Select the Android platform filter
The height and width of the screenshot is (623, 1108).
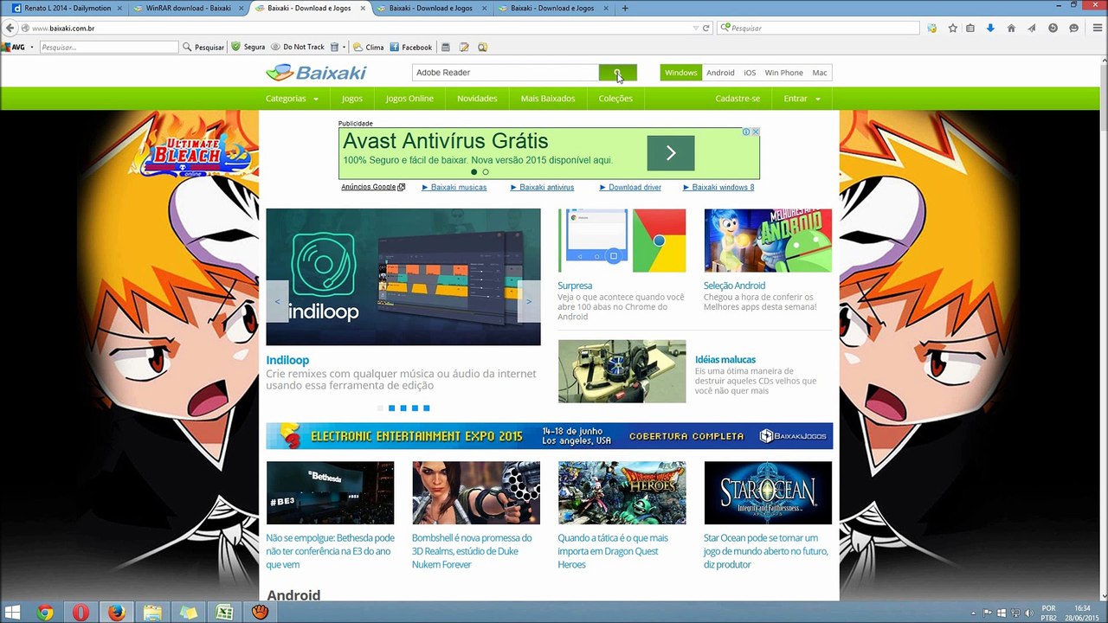pyautogui.click(x=720, y=73)
